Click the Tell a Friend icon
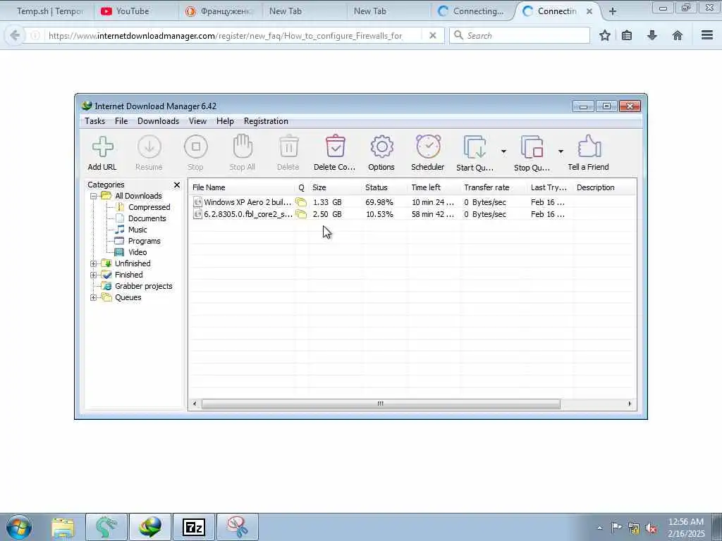722x541 pixels. pos(589,147)
